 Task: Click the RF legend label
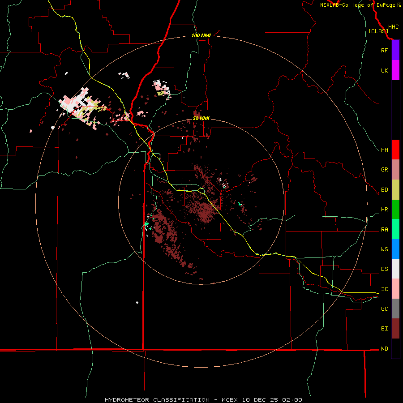coord(384,50)
